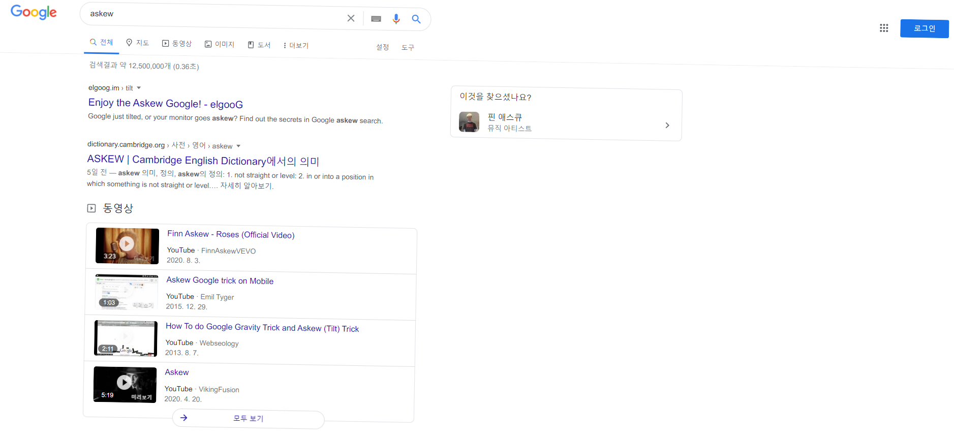Play Askew Google trick on Mobile thumbnail

127,292
